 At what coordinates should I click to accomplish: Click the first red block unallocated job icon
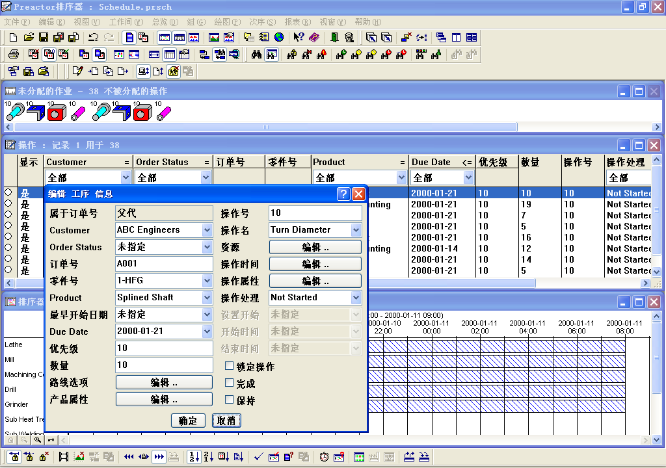57,112
